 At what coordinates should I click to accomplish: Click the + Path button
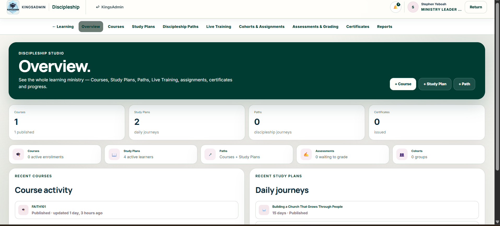tap(464, 84)
